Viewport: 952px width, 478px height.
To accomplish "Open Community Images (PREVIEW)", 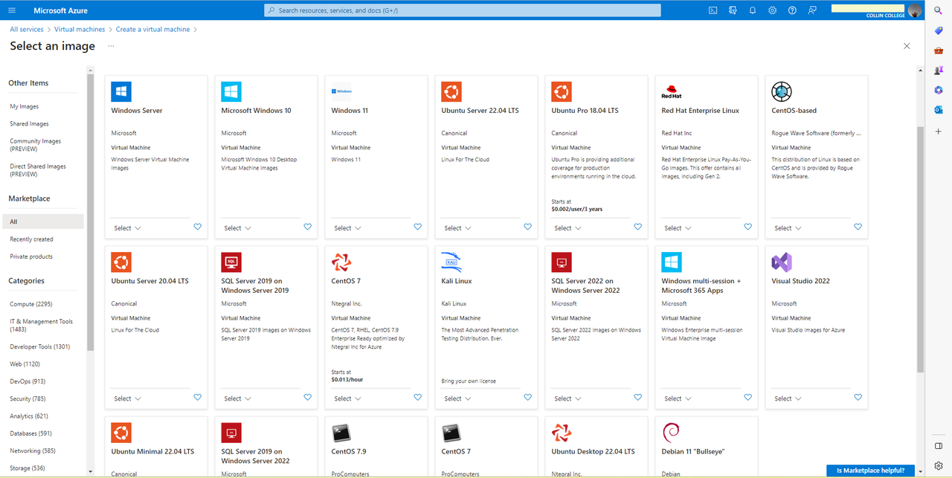I will (x=36, y=145).
